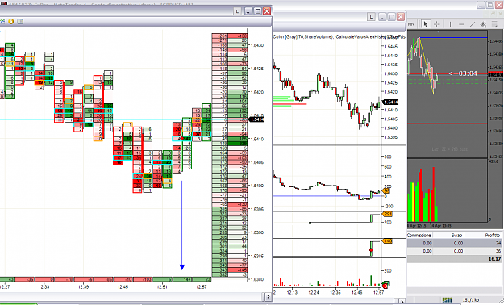This screenshot has height=305, width=504.
Task: Click the yellow circular arrow toolbar icon
Action: point(11,21)
